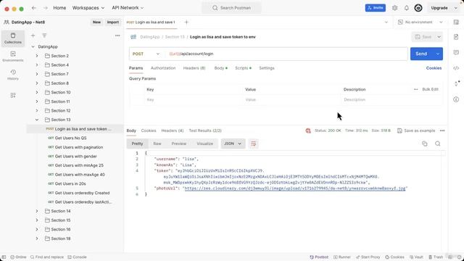The height and width of the screenshot is (261, 464).
Task: Open the Test Results (2/2) tab
Action: [x=205, y=130]
